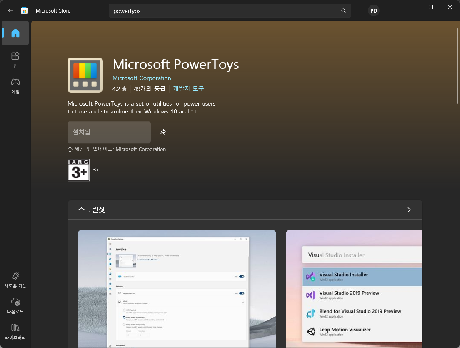Click the 49개의 등급 ratings count
Screen dimensions: 460x348
coord(150,89)
